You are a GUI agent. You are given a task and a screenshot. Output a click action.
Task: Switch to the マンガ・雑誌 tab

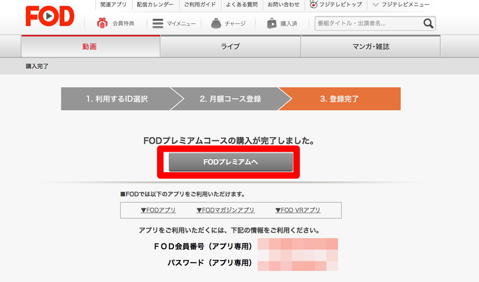click(371, 46)
